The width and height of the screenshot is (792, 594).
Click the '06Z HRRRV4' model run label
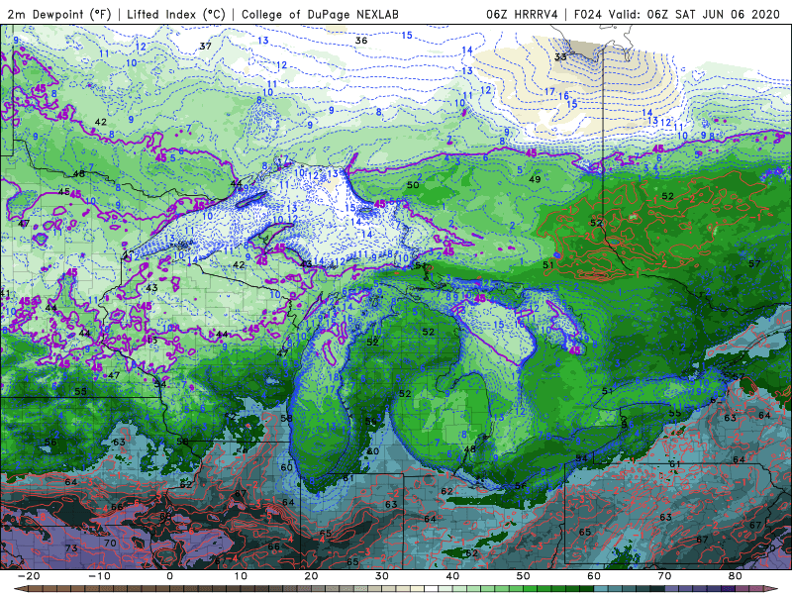pos(522,14)
